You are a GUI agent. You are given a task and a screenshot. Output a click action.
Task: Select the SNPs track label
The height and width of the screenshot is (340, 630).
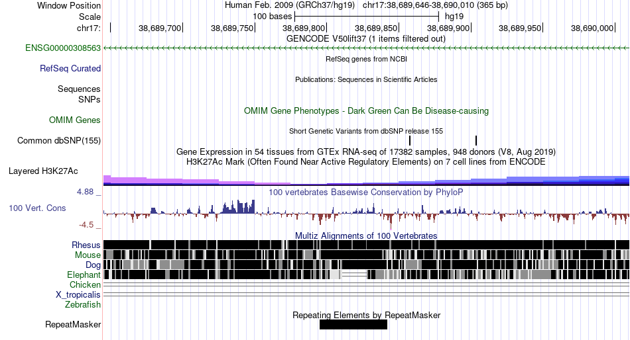coord(90,99)
